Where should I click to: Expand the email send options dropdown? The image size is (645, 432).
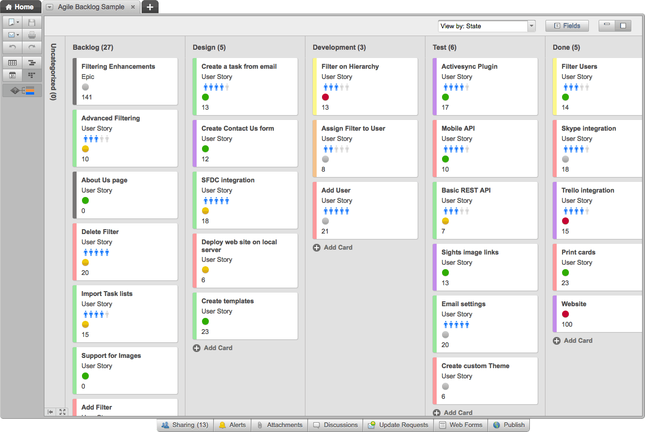[x=18, y=35]
